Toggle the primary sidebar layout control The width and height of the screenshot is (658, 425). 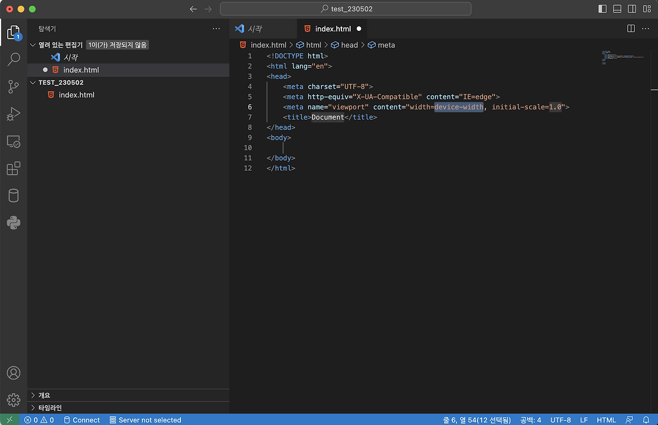(x=603, y=8)
